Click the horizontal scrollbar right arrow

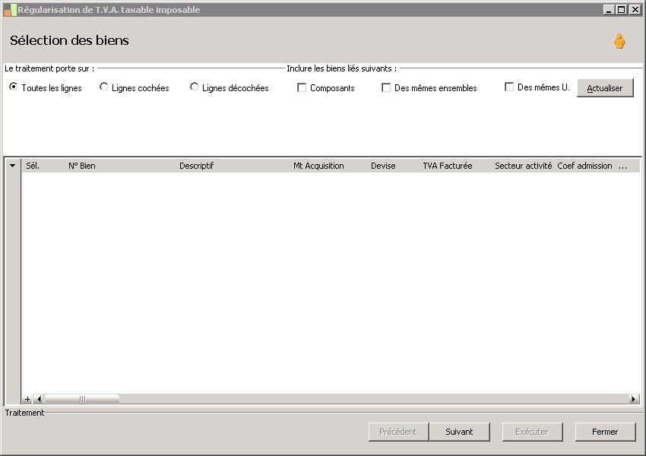click(634, 399)
